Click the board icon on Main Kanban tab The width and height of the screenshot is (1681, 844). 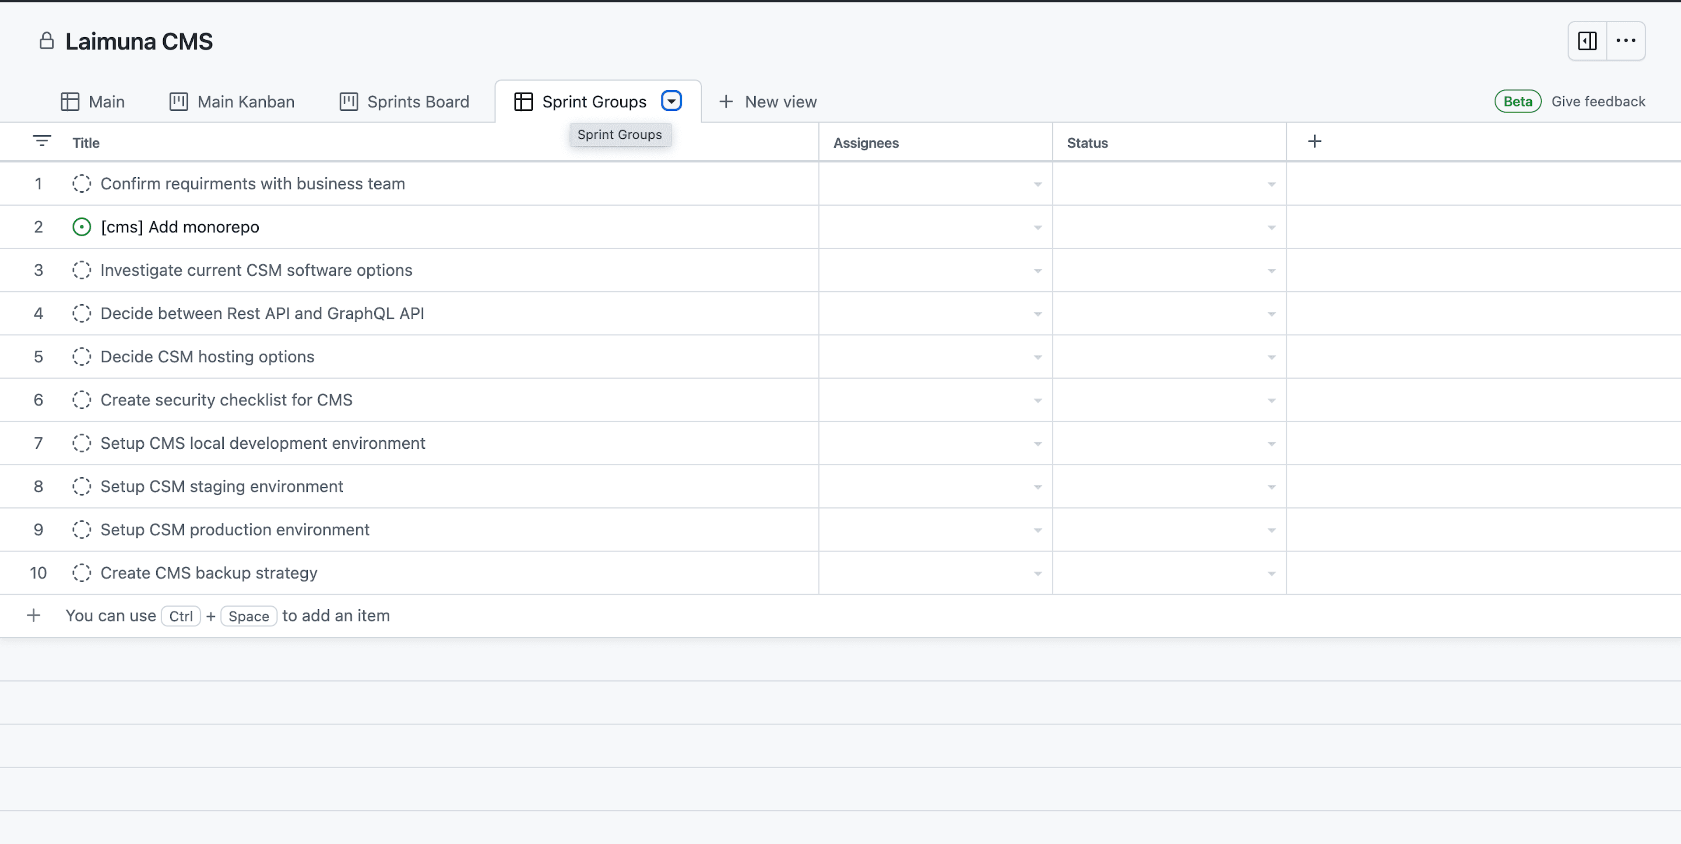point(179,102)
